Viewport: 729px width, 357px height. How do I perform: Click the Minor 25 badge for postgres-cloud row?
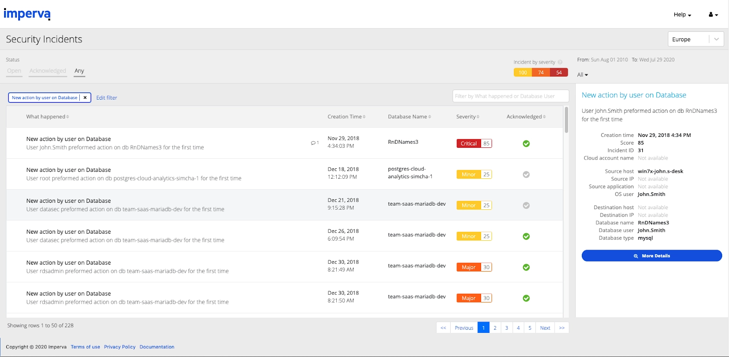pos(474,175)
